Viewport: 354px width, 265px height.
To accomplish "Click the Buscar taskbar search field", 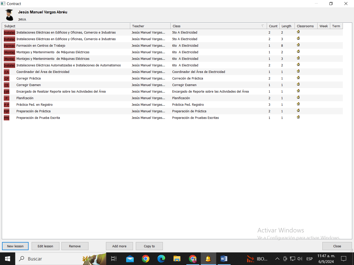I will [61, 259].
